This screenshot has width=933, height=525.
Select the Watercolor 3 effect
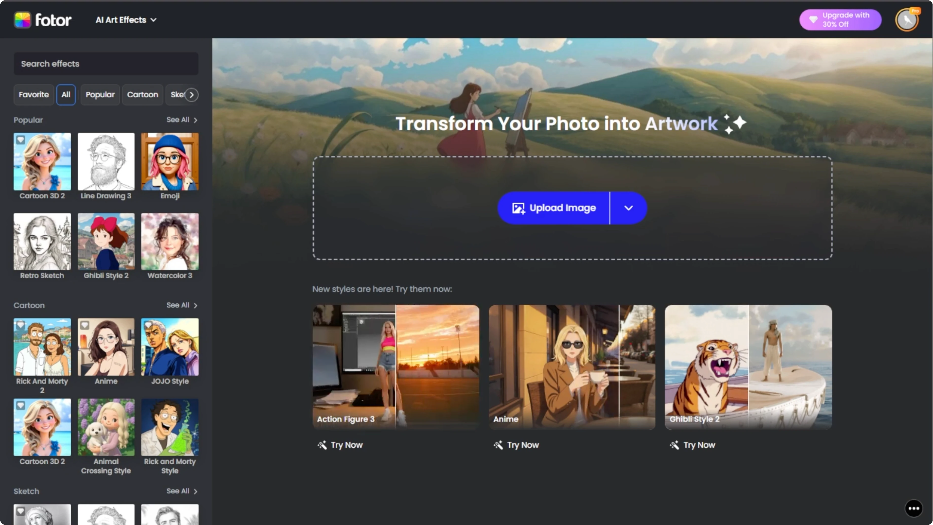point(170,242)
